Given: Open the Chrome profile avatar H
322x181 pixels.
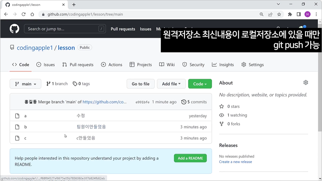Looking at the screenshot, I should click(x=308, y=14).
